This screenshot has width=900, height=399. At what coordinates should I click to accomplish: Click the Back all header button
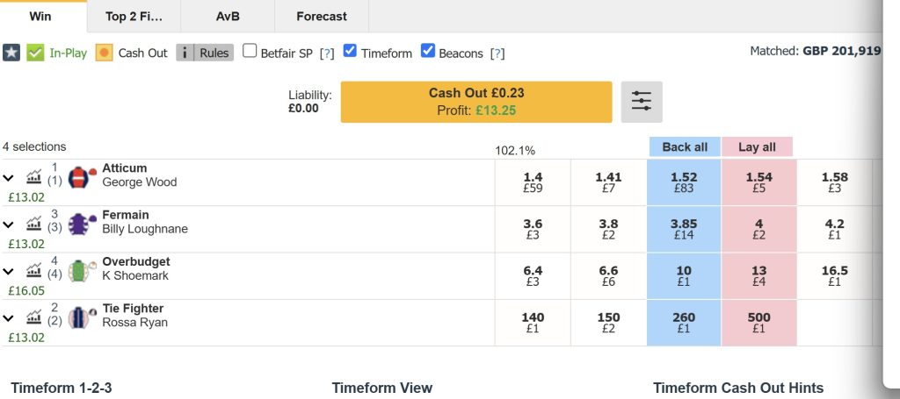tap(684, 146)
